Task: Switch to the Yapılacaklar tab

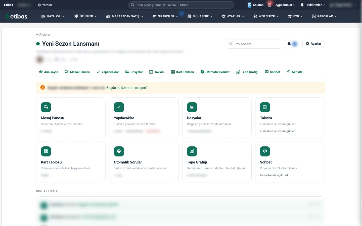Action: coord(108,72)
